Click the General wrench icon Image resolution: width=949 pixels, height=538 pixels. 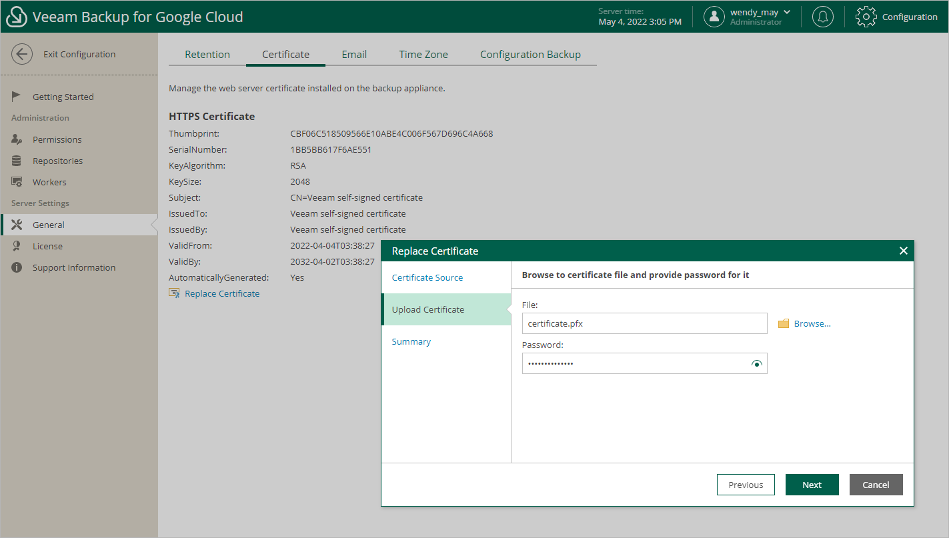pyautogui.click(x=17, y=225)
